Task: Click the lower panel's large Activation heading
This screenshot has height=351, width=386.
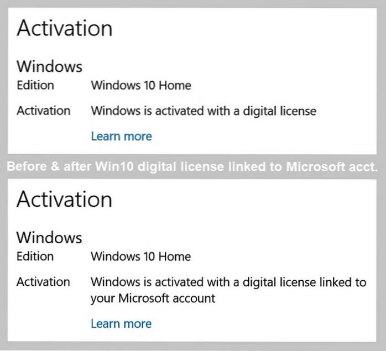Action: tap(64, 200)
